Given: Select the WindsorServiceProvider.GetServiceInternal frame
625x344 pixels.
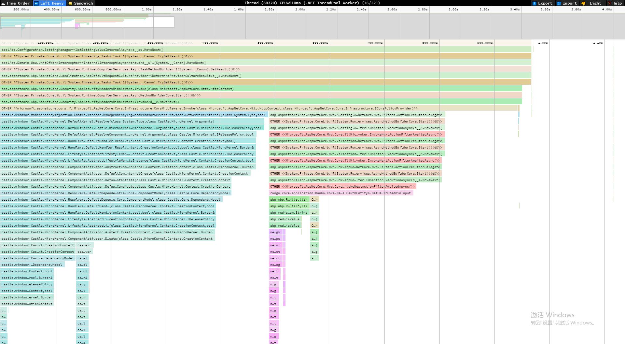Looking at the screenshot, I should (x=134, y=115).
